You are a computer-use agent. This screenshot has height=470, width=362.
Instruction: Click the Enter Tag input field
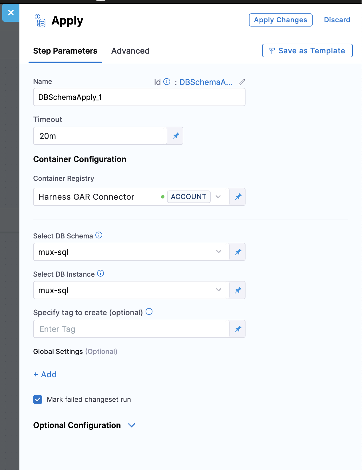click(x=131, y=329)
